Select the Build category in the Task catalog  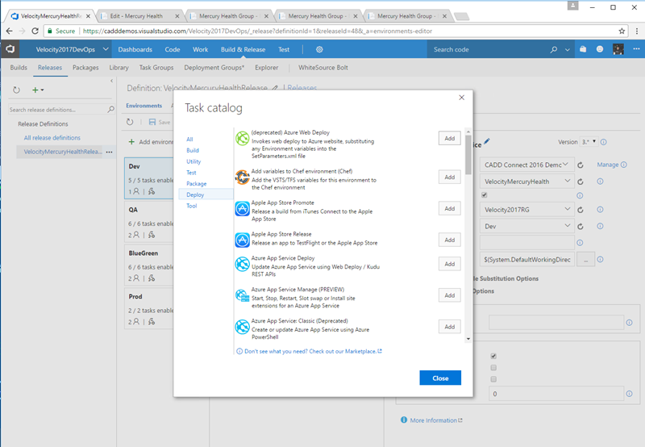pyautogui.click(x=193, y=150)
